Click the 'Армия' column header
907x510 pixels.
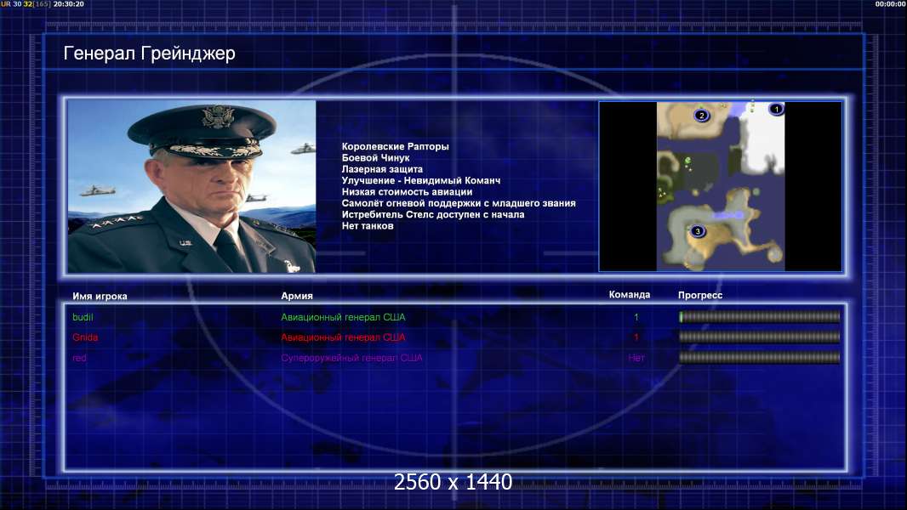[297, 296]
